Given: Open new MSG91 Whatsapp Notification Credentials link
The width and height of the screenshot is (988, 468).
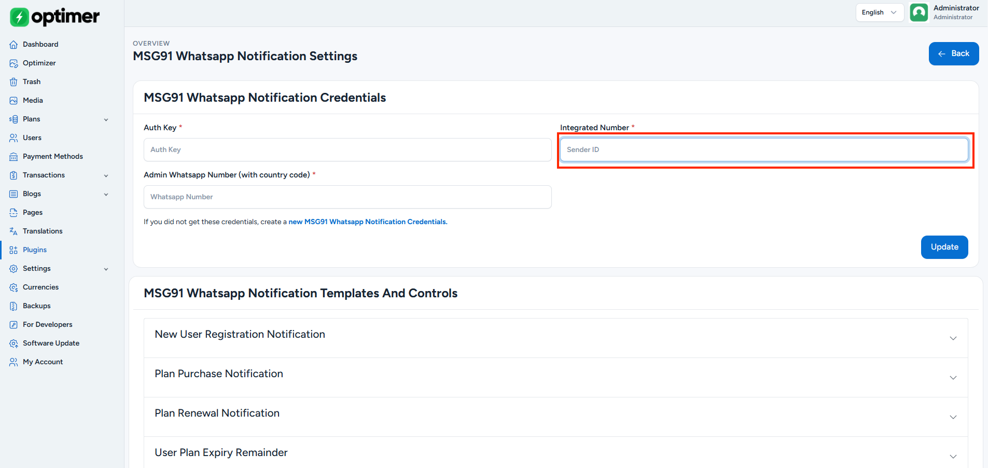Looking at the screenshot, I should coord(368,222).
